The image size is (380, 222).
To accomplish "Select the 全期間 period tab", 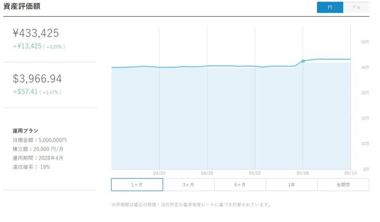I will (x=343, y=185).
